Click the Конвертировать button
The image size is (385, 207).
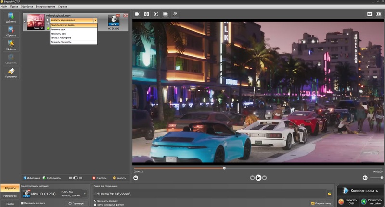coord(360,191)
